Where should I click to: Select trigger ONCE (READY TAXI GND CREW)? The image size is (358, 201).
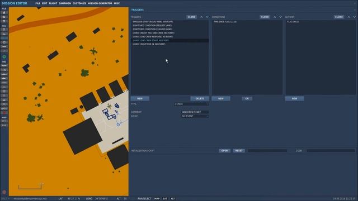pos(169,33)
